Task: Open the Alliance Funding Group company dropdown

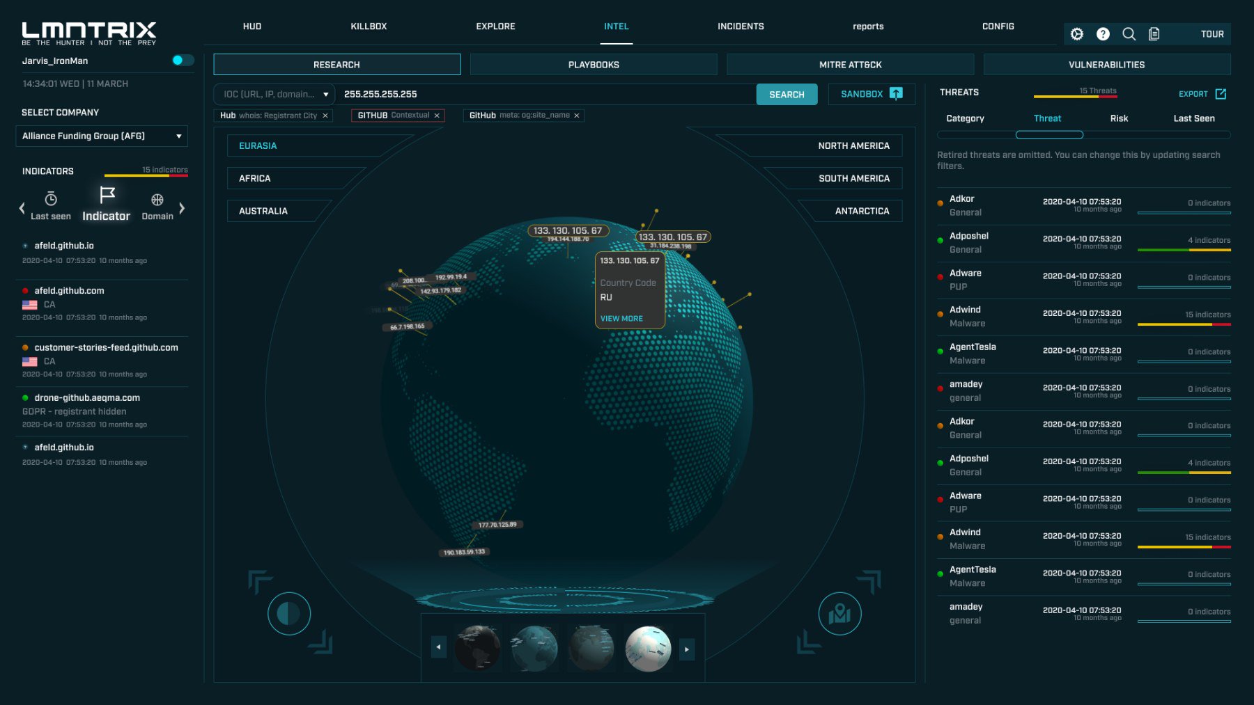Action: pyautogui.click(x=102, y=136)
